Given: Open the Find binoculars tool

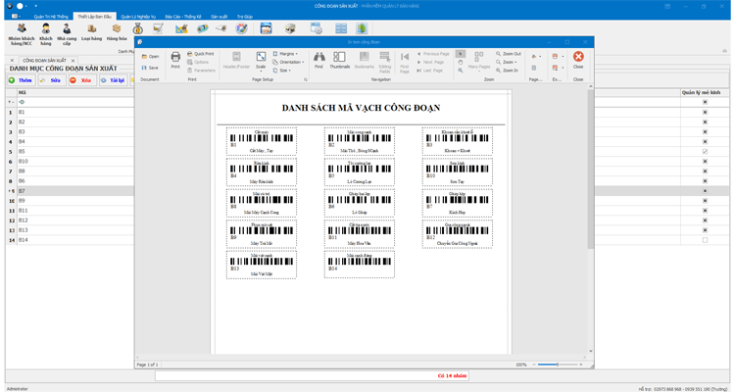Looking at the screenshot, I should click(318, 60).
